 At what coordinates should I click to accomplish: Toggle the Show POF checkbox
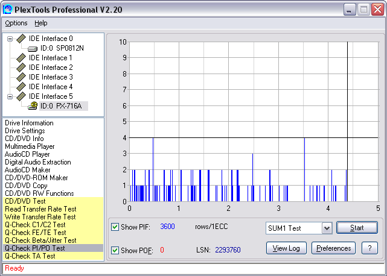point(115,250)
